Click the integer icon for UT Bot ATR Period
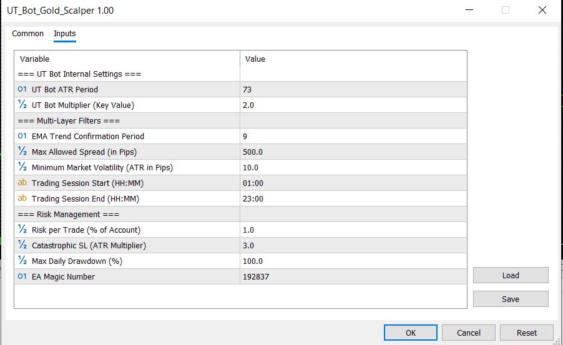The width and height of the screenshot is (563, 345). pos(22,89)
